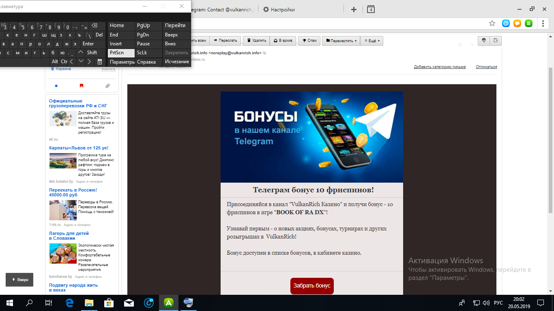Viewport: 554px width, 311px height.
Task: Delete the email with Удалить
Action: click(257, 40)
